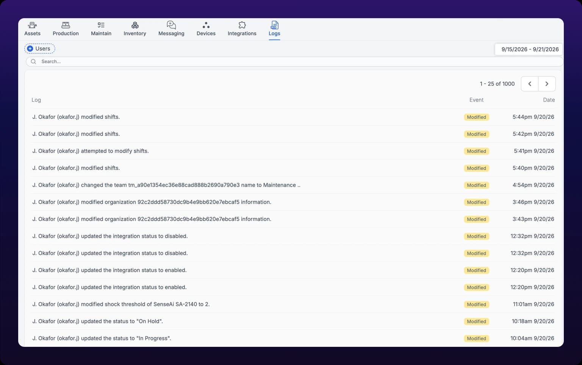Switch to the Production tab label
Image resolution: width=582 pixels, height=365 pixels.
66,33
